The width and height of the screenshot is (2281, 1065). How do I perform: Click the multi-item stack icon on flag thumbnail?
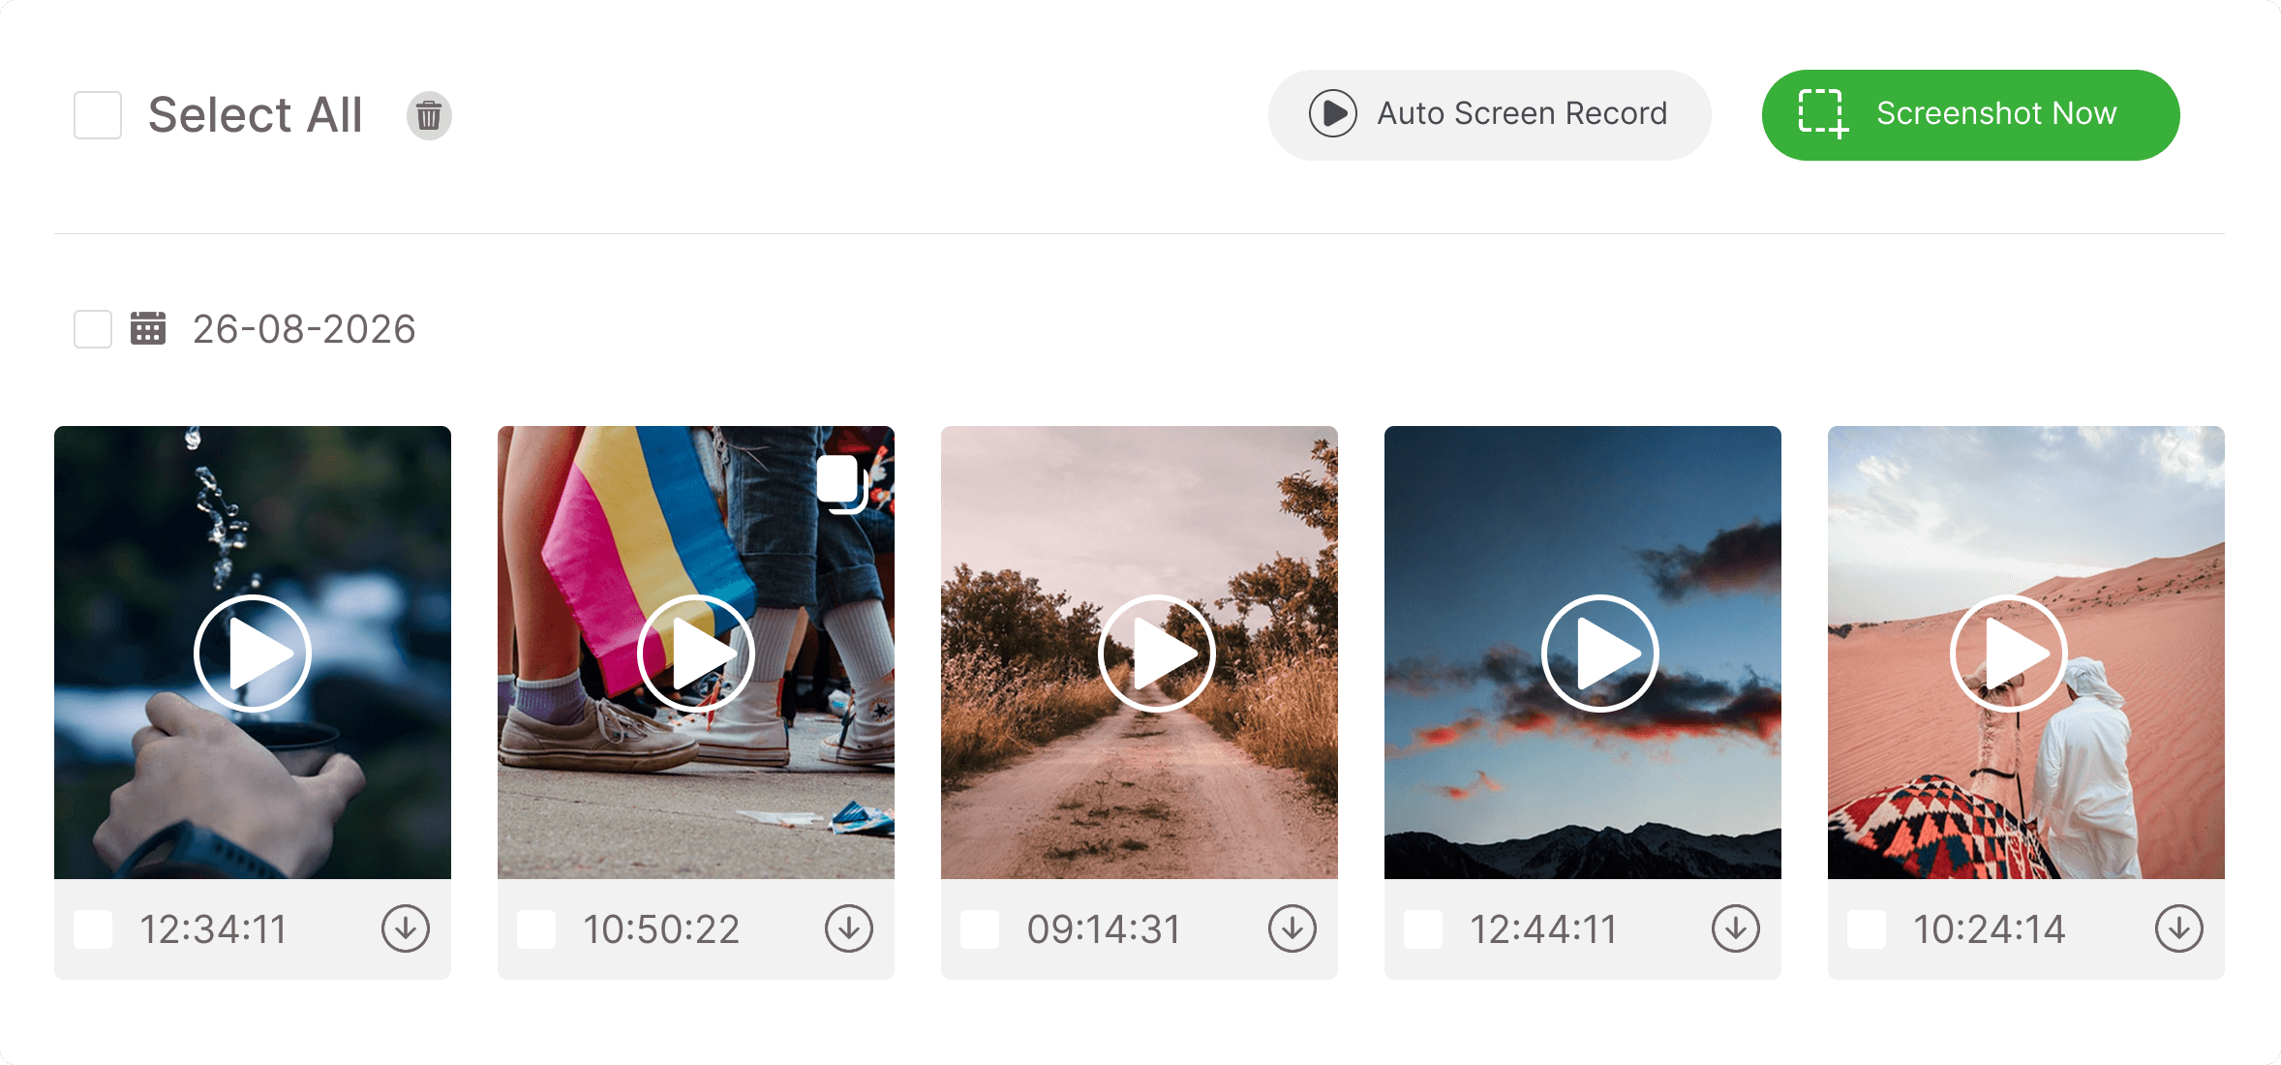coord(840,481)
